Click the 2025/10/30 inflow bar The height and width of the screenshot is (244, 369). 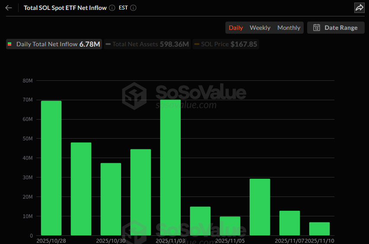(x=111, y=199)
